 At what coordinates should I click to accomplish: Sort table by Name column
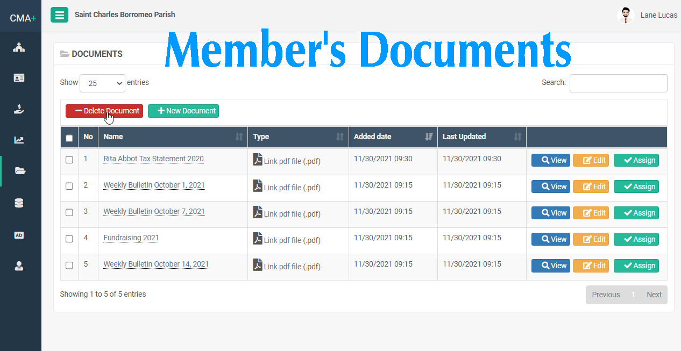coord(172,137)
